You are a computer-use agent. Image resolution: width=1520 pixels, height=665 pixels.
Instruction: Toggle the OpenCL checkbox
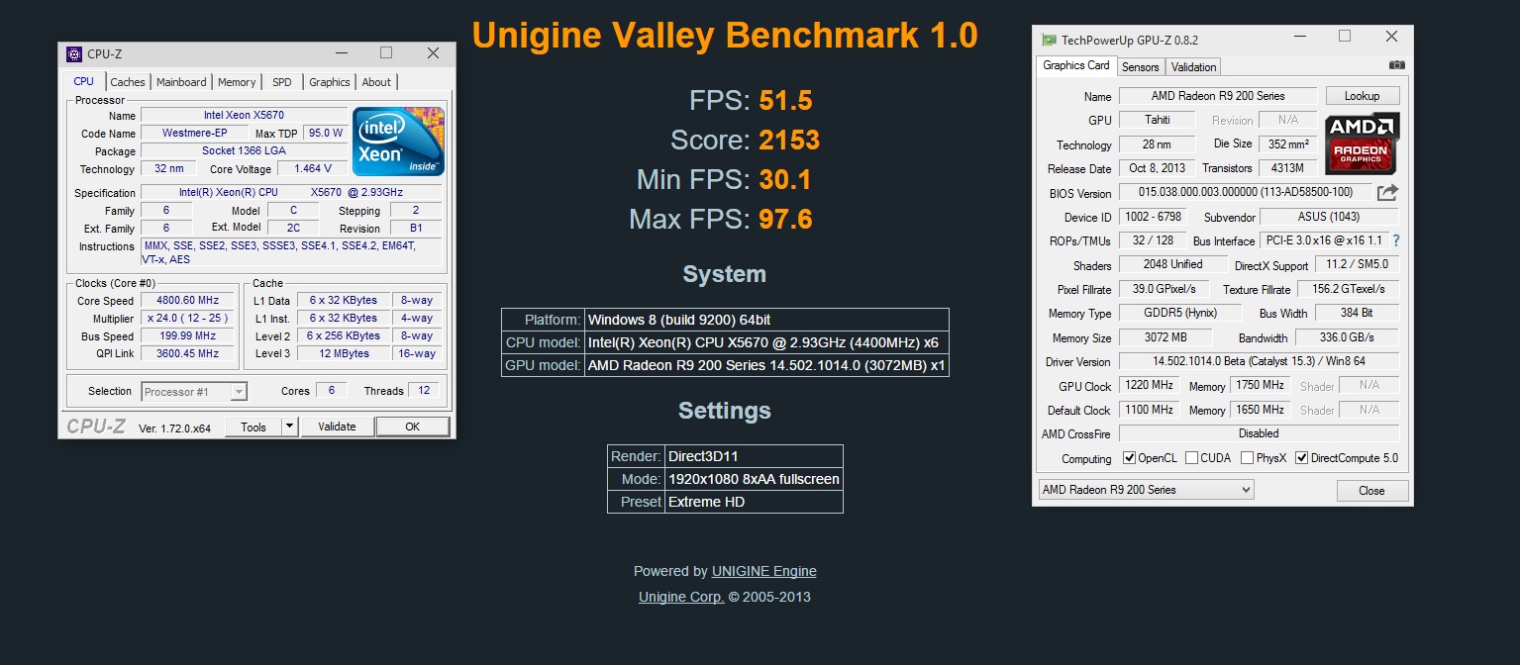click(1130, 458)
